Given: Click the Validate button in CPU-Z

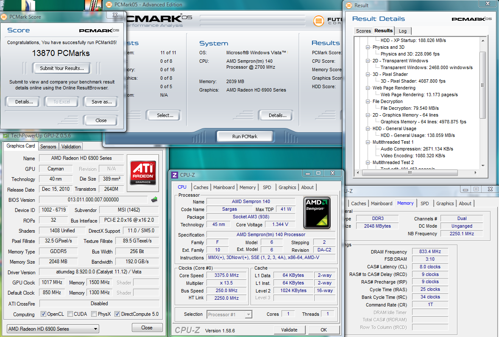Looking at the screenshot, I should [x=289, y=330].
